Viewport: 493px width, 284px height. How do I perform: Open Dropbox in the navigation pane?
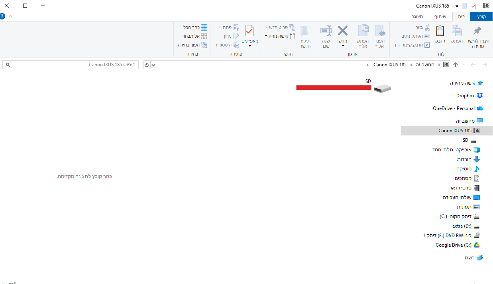pos(469,96)
